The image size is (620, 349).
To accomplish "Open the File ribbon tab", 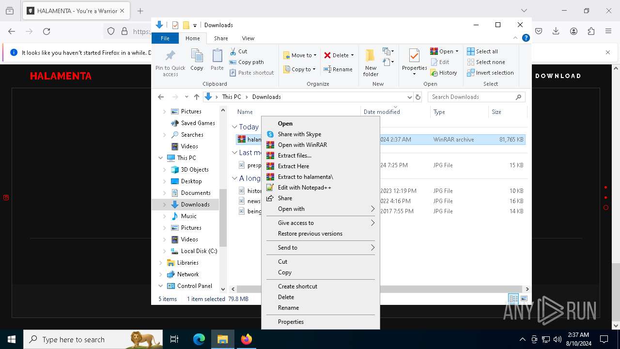I will 165,38.
